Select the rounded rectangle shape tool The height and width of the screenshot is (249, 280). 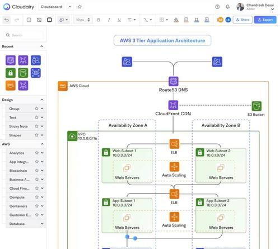(29, 20)
